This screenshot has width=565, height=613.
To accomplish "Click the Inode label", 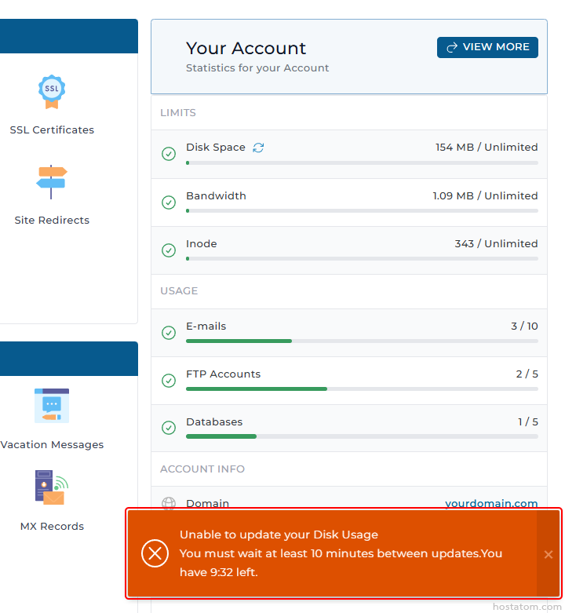I will tap(201, 243).
